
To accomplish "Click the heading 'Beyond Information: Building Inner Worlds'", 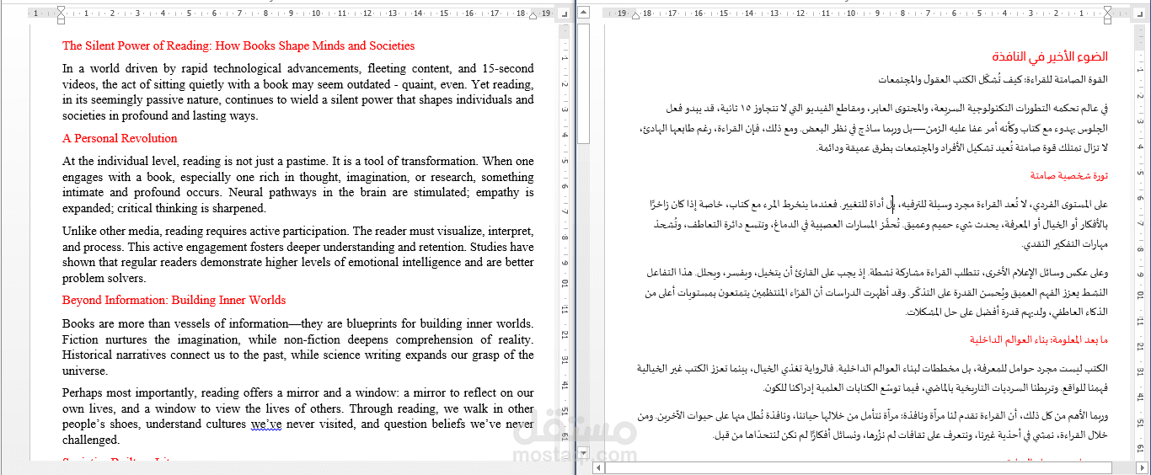I will pos(174,301).
